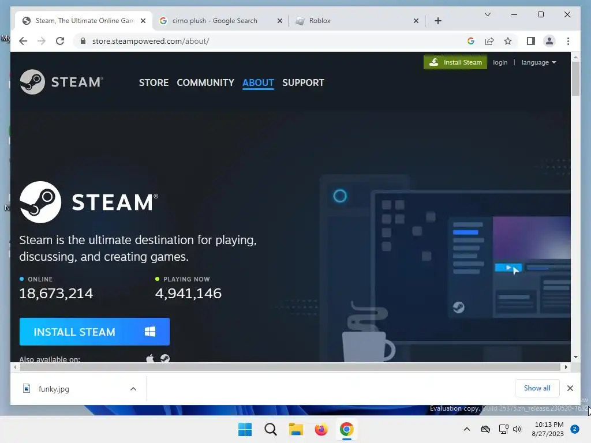Open Chrome's tab search dropdown arrow
591x443 pixels.
pyautogui.click(x=487, y=14)
